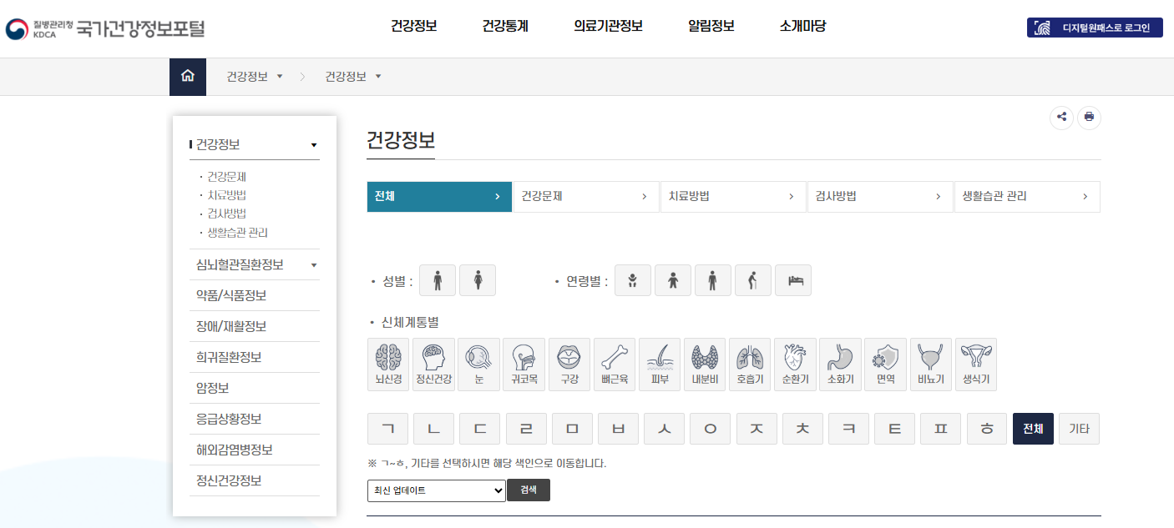Open the 생식기 reproductive system icon
This screenshot has width=1174, height=528.
coord(975,365)
